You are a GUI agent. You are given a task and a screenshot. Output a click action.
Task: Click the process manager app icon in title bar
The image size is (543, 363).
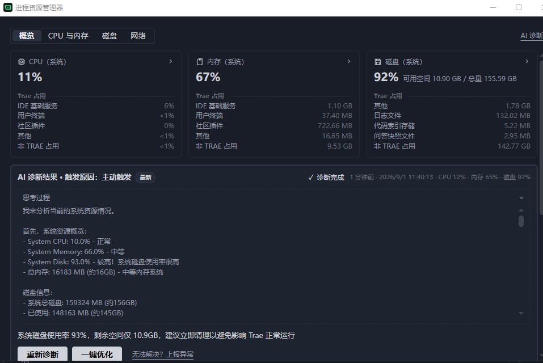[7, 7]
